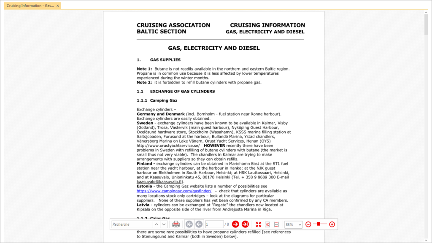Click the Recherche search field
The height and width of the screenshot is (243, 432).
coord(132,224)
